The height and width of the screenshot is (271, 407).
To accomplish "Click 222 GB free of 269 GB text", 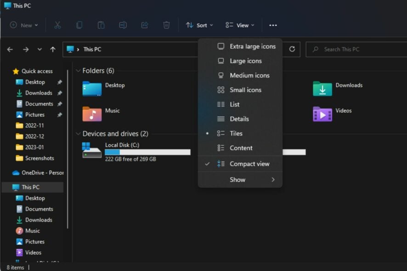I will coord(130,159).
